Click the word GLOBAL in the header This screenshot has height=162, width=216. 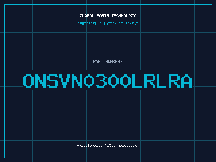(x=87, y=16)
